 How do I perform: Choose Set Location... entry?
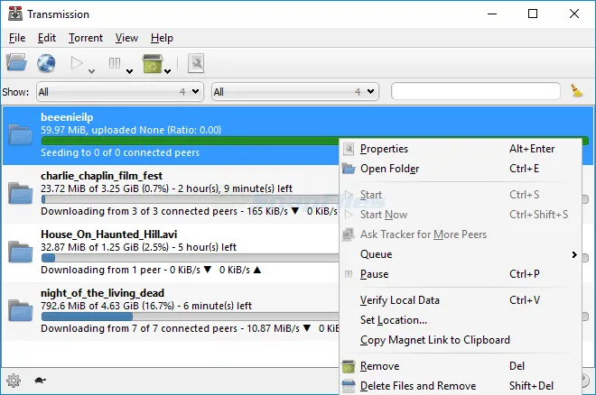[460, 320]
